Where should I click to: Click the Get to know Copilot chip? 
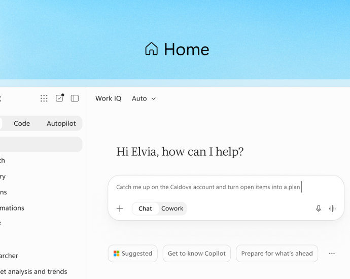[x=197, y=253]
